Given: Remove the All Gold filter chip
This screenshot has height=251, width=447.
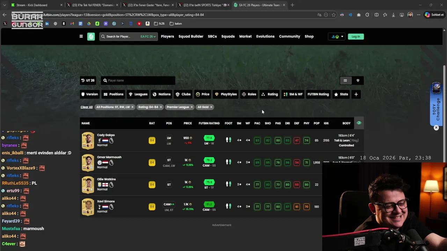Looking at the screenshot, I should click(x=211, y=107).
